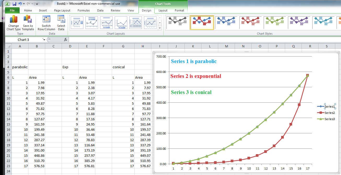Switch to the Home ribbon tab
This screenshot has height=175, width=341.
(x=28, y=10)
